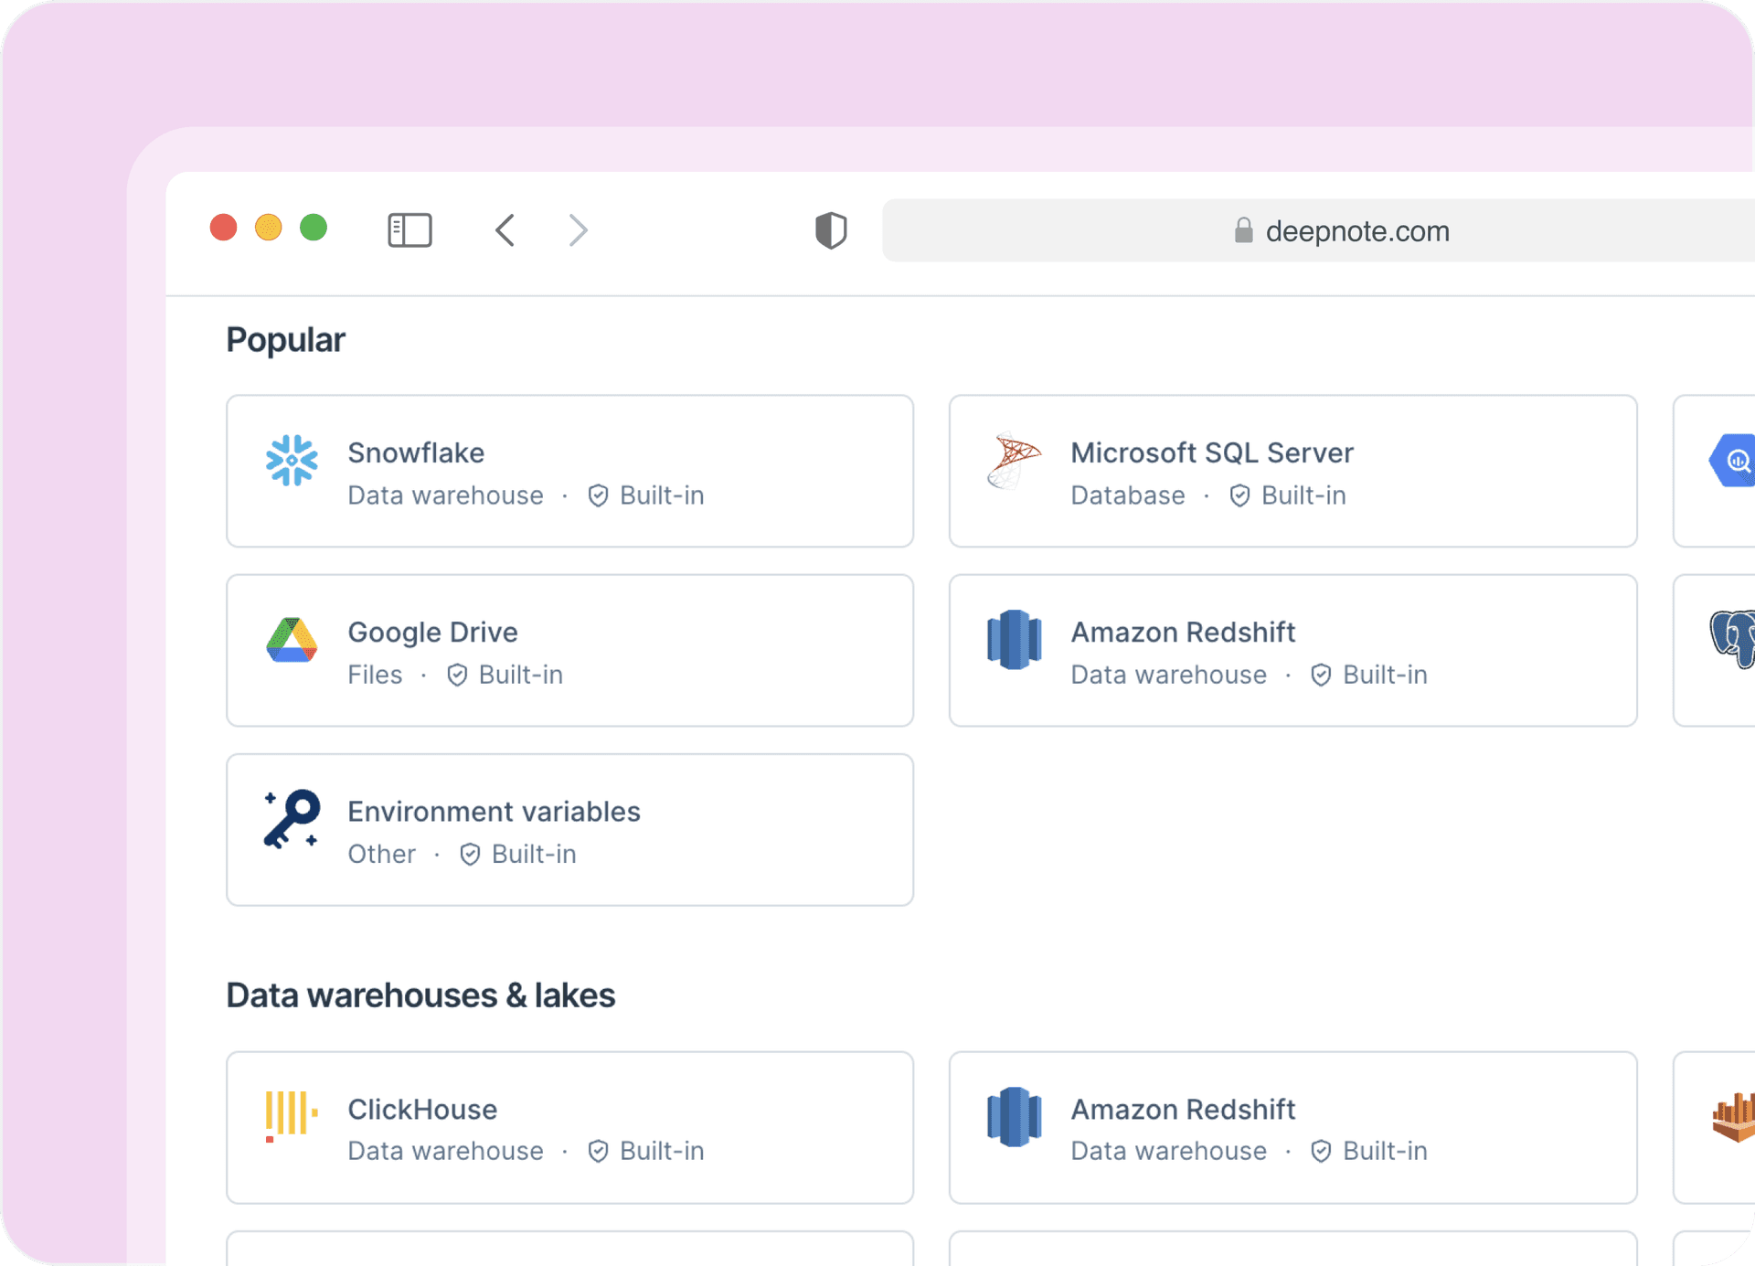Click 'Data warehouse' label under Snowflake
The image size is (1755, 1266).
click(445, 495)
